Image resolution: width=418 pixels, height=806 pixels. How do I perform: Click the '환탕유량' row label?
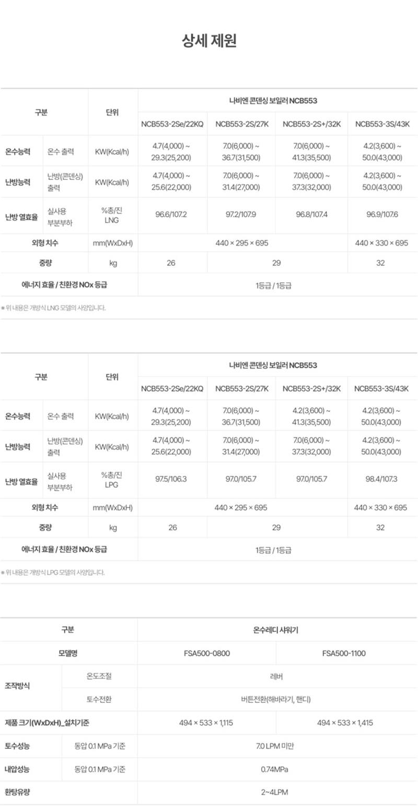click(17, 792)
